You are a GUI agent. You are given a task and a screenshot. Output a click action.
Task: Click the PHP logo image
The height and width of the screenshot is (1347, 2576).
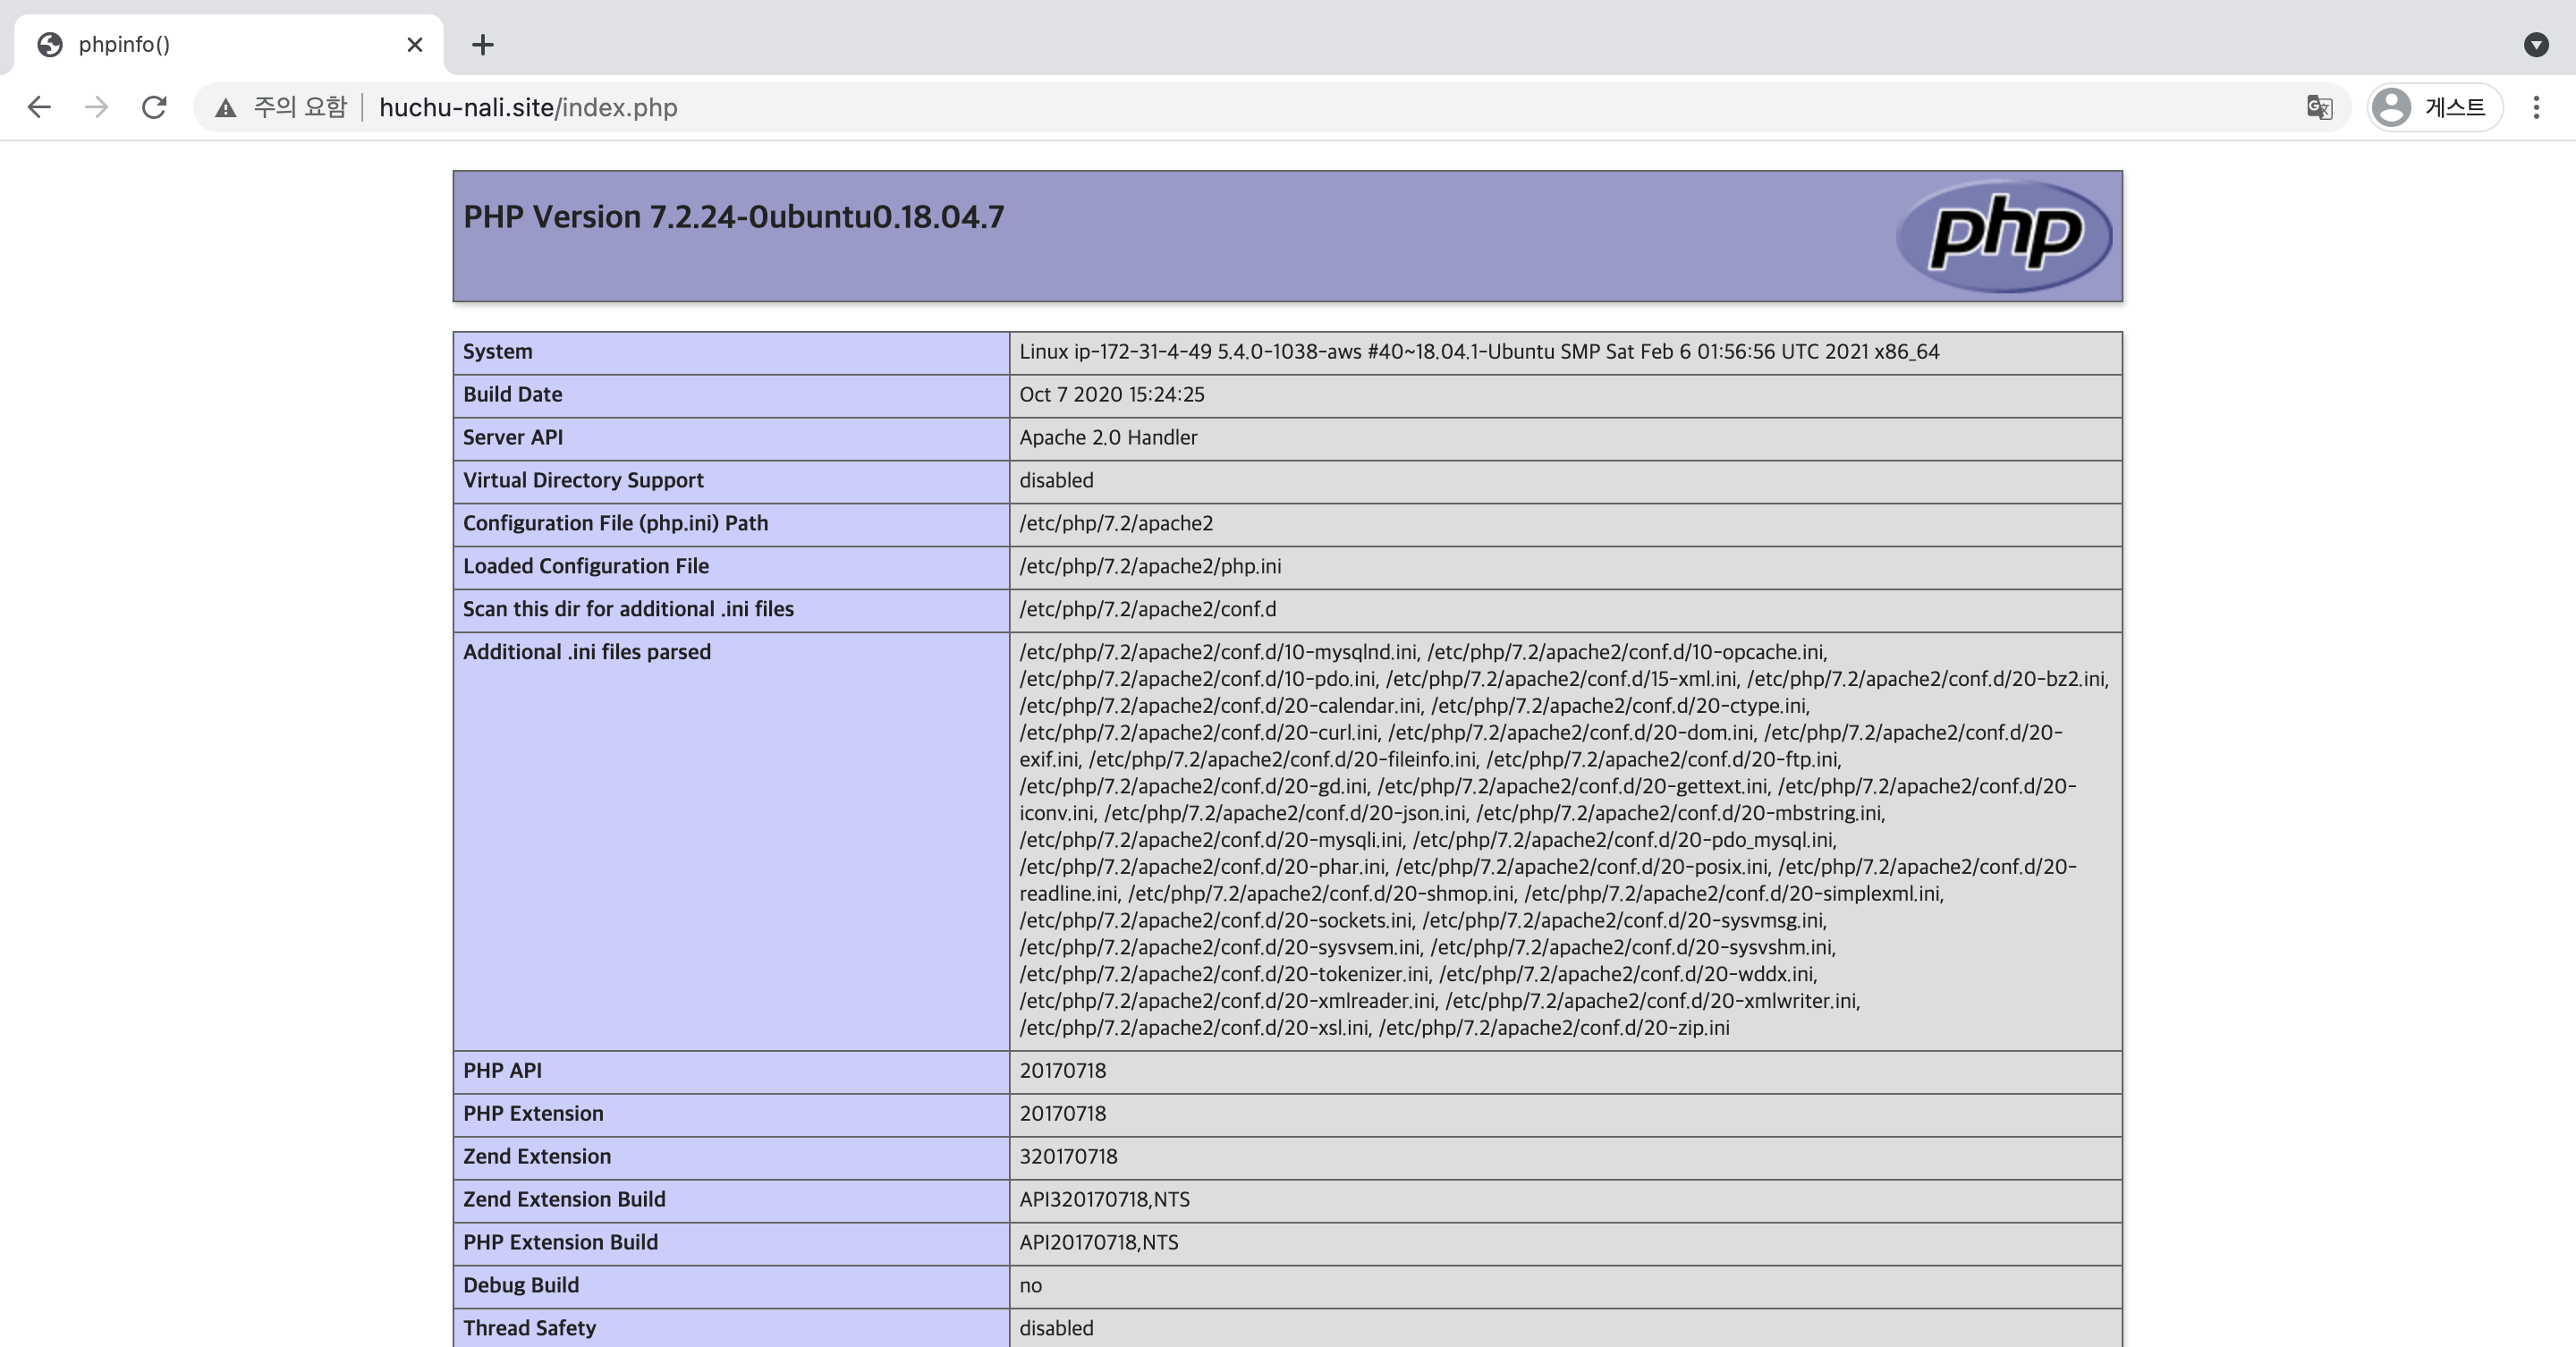click(2004, 235)
